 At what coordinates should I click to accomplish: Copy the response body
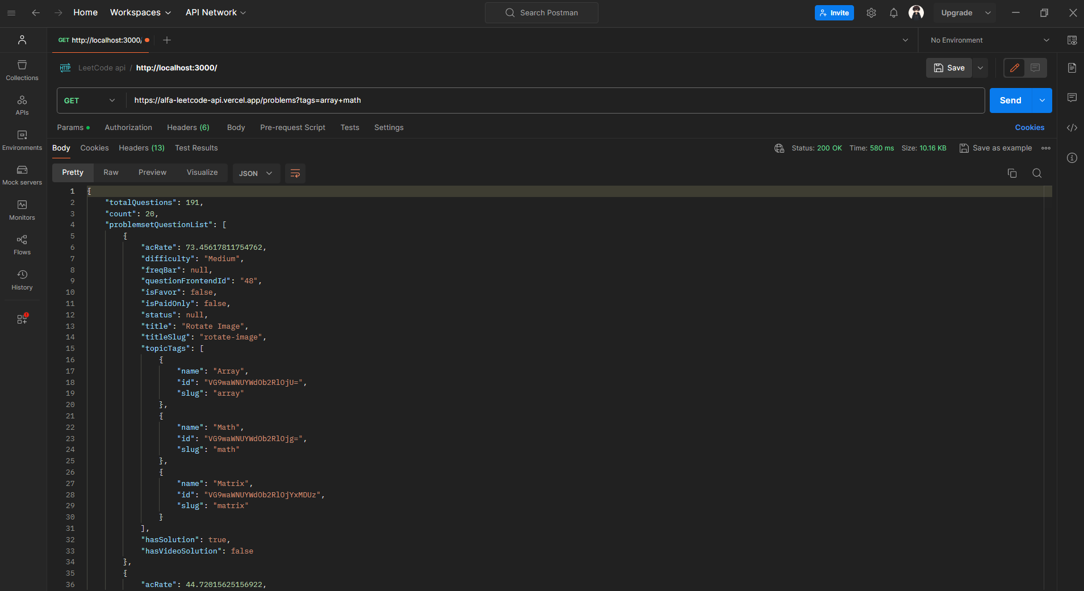1012,173
